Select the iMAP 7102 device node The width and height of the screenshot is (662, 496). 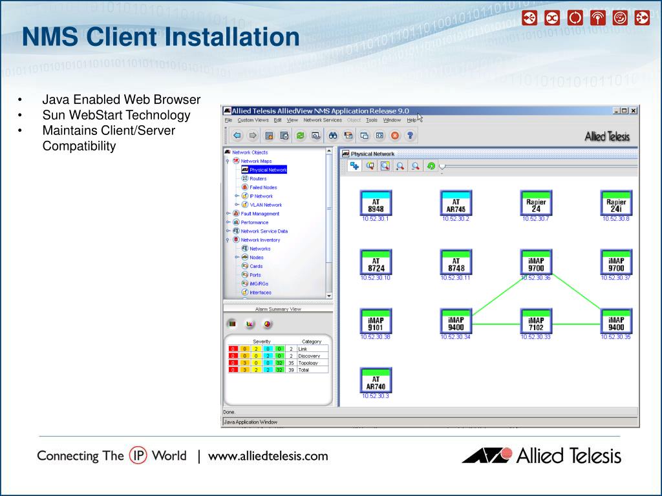[536, 322]
